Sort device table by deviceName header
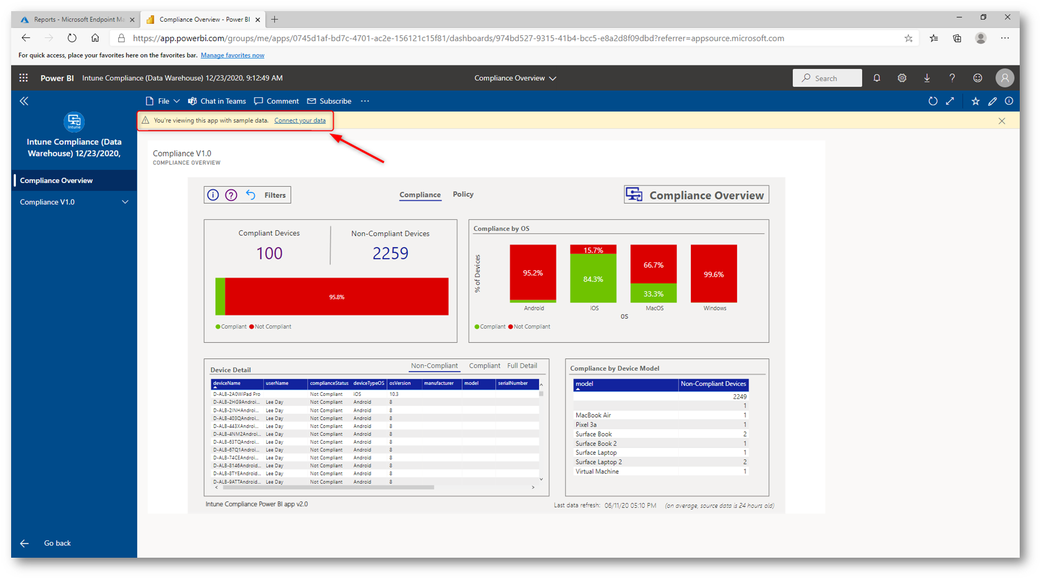This screenshot has width=1042, height=580. (237, 383)
